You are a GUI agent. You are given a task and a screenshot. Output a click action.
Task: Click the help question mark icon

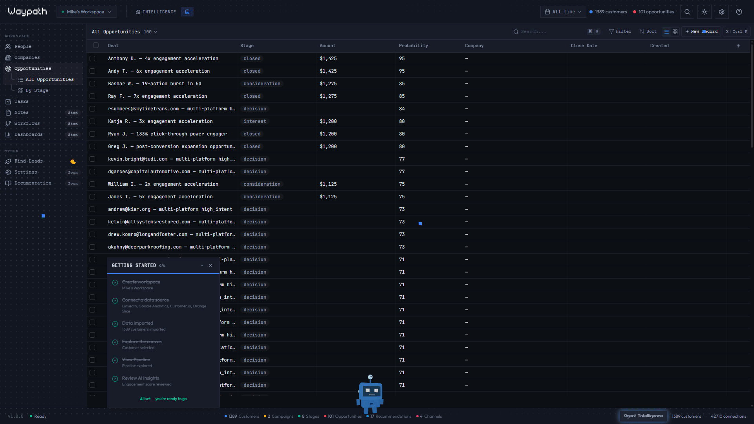(x=739, y=12)
